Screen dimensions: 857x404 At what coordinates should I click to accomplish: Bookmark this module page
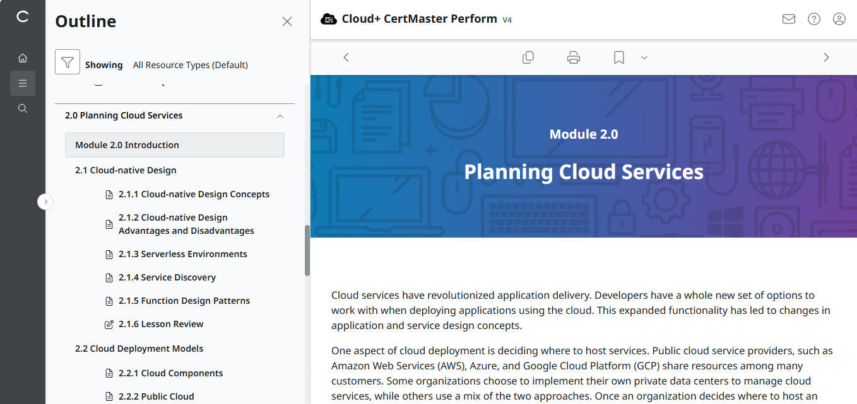point(618,57)
